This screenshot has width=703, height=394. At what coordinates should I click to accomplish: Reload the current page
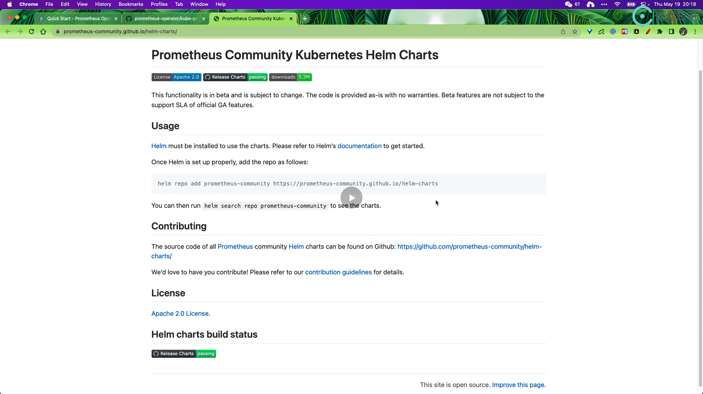point(32,32)
